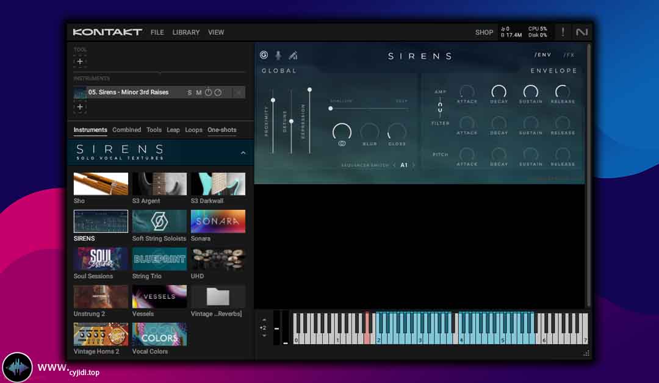Image resolution: width=659 pixels, height=383 pixels.
Task: Shift keyboard octave up arrow
Action: (264, 320)
